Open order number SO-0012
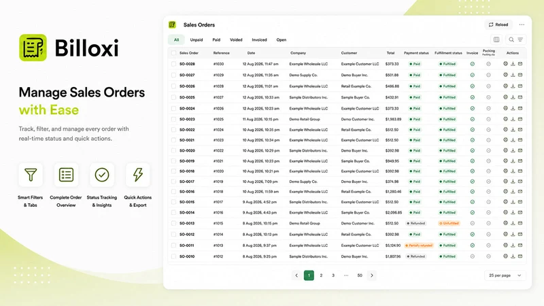 tap(187, 234)
